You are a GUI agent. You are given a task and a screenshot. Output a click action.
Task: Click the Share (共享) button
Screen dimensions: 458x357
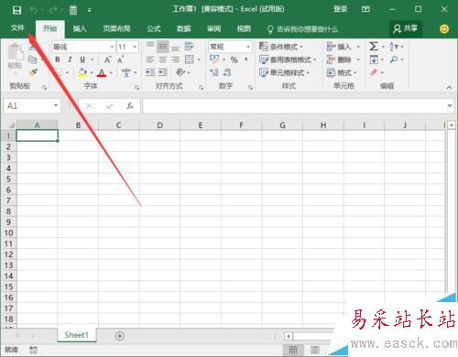(406, 29)
